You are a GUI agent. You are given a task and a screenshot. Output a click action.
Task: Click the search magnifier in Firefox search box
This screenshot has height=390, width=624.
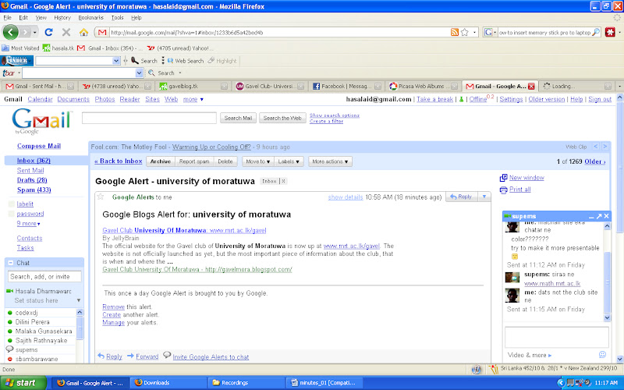point(596,32)
